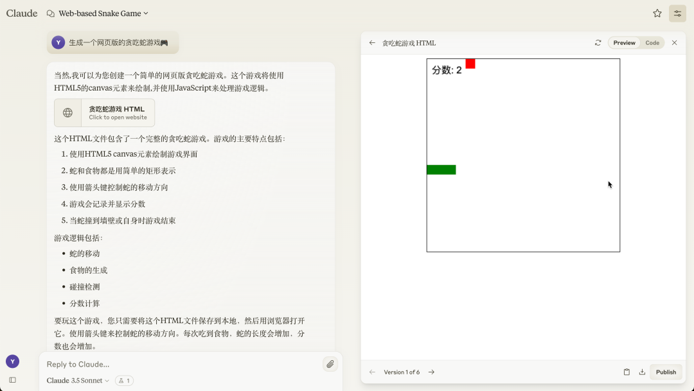Click the back arrow in the artifact header
694x391 pixels.
372,42
